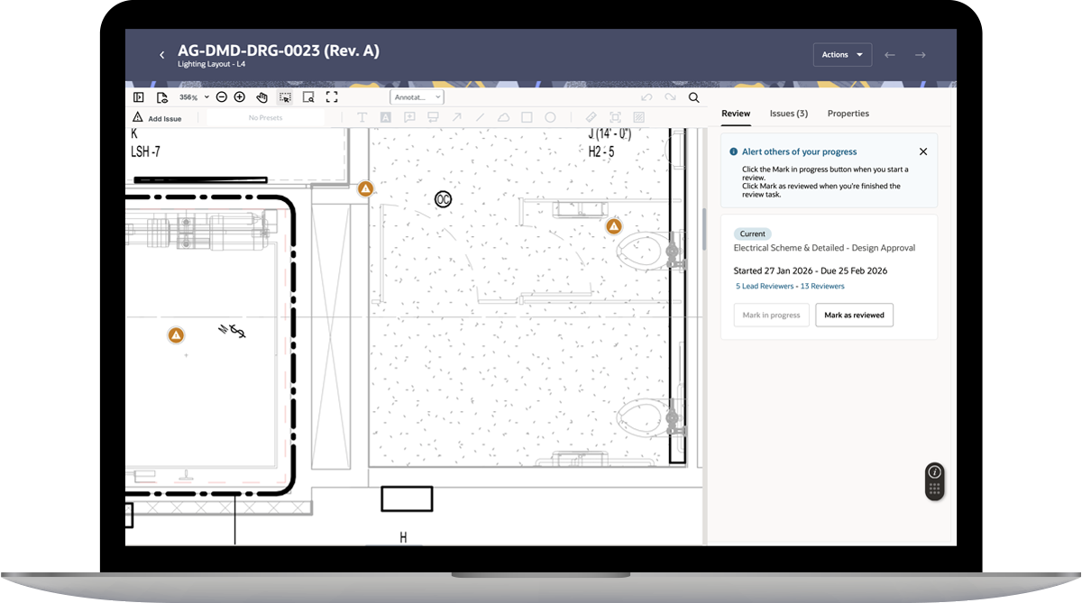Viewport: 1082px width, 603px height.
Task: Toggle the zoom region tool
Action: (308, 96)
